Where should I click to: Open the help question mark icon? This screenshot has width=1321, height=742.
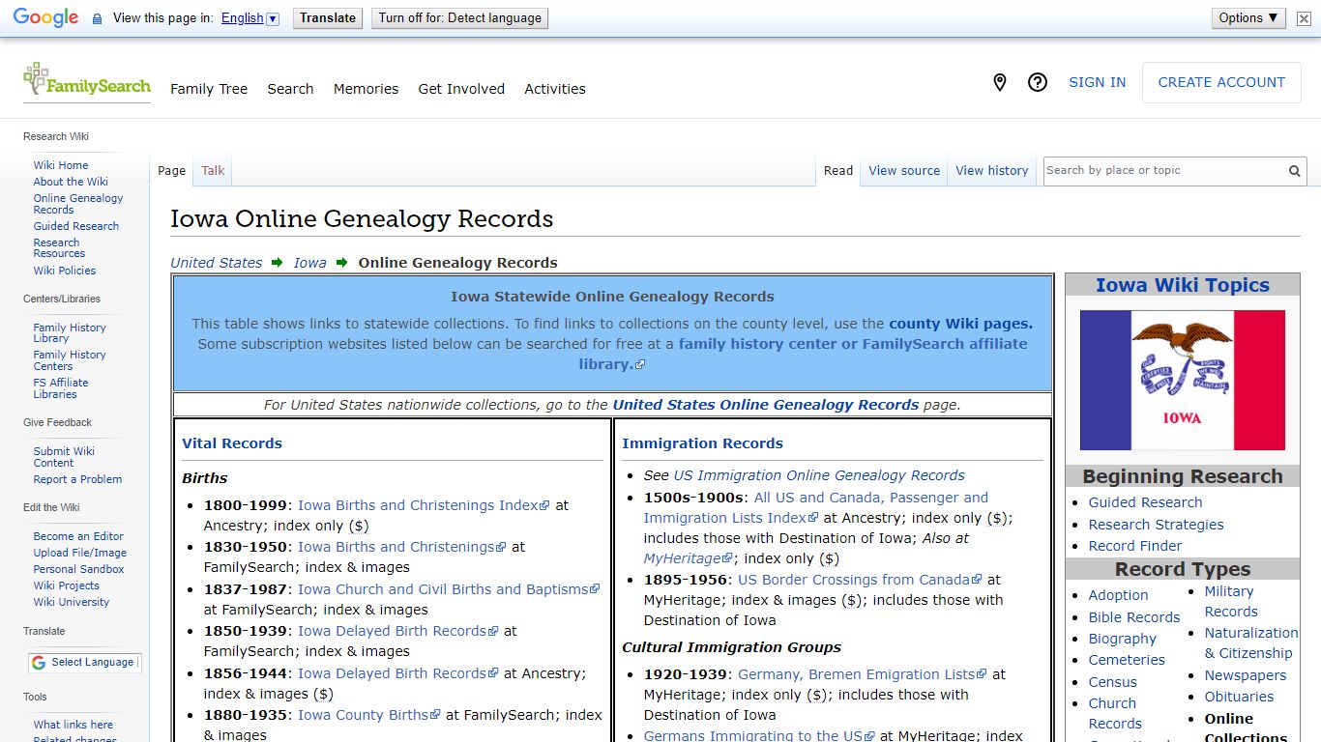1038,83
